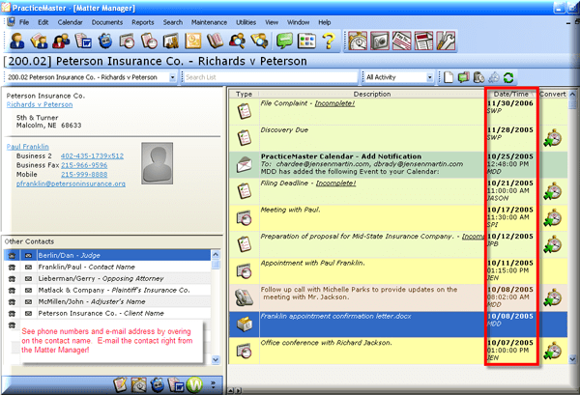Open the Word document toolbar icon

[x=83, y=41]
